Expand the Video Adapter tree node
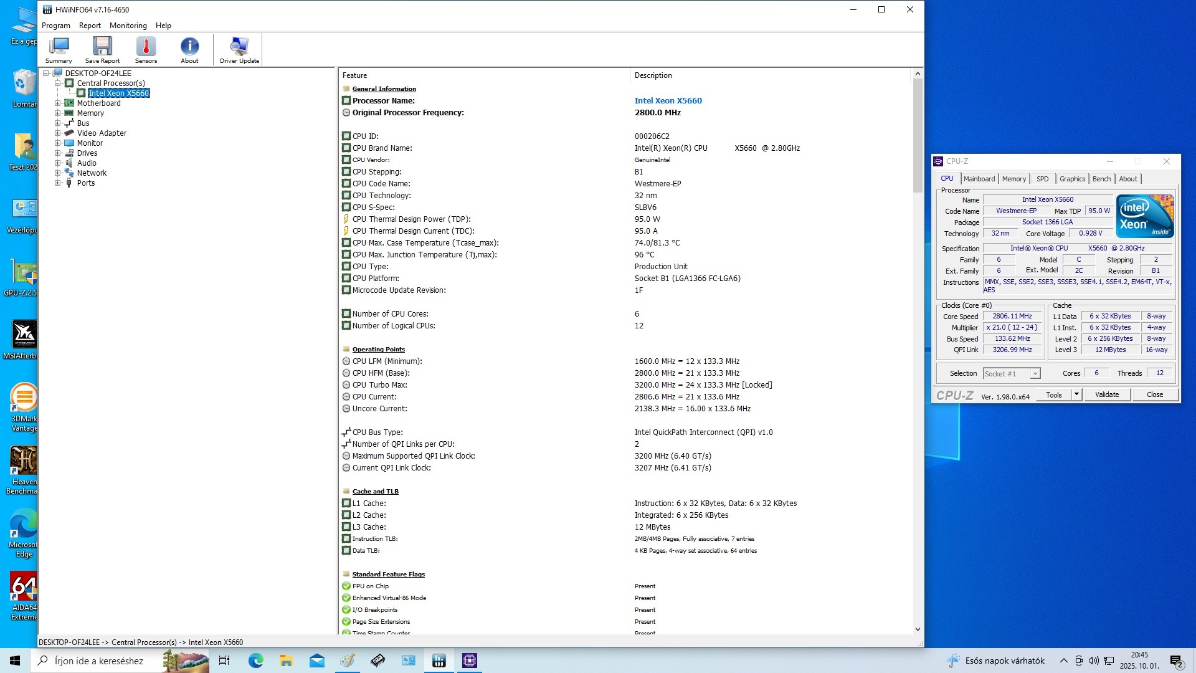This screenshot has width=1196, height=673. pyautogui.click(x=57, y=133)
